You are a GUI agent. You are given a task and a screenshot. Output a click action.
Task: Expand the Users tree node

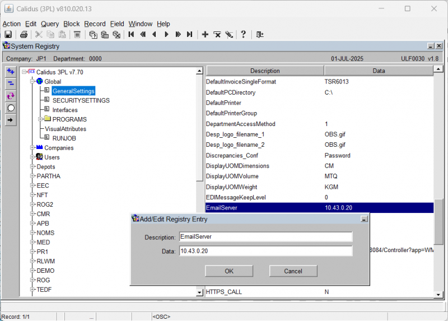coord(32,157)
